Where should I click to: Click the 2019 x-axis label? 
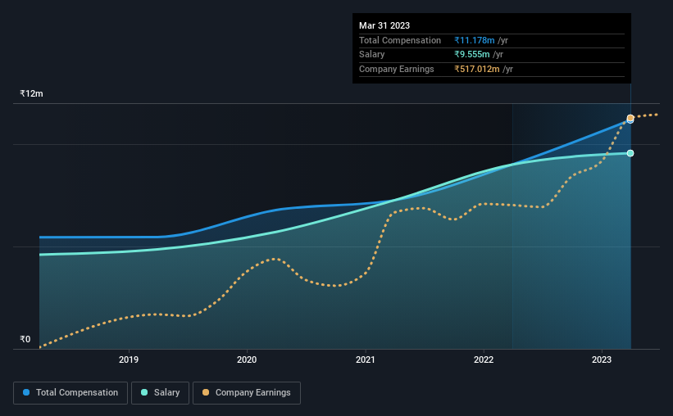[x=129, y=359]
